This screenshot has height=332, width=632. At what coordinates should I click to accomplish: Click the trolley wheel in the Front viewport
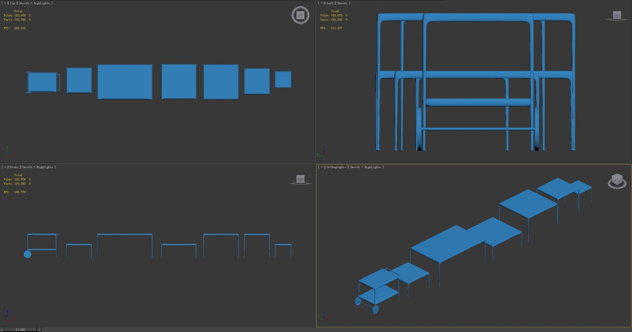coord(28,254)
